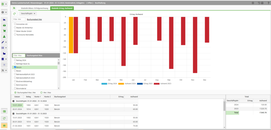The width and height of the screenshot is (271, 130).
Task: Click the Buchungstext Was list scrollbar down arrow
Action: (59, 88)
